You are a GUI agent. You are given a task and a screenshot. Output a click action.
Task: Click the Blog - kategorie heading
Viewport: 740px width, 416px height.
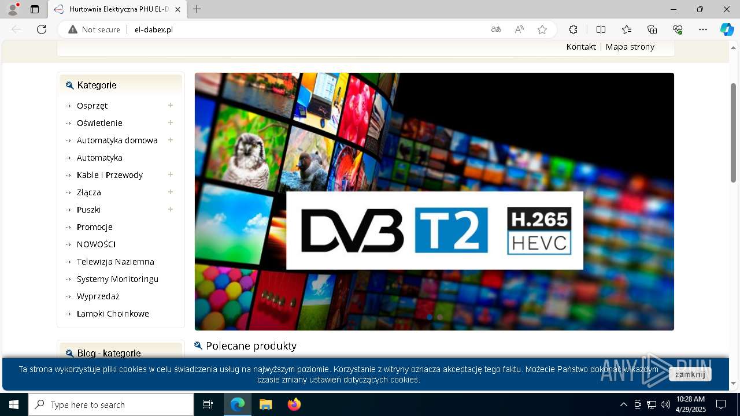[x=109, y=353]
